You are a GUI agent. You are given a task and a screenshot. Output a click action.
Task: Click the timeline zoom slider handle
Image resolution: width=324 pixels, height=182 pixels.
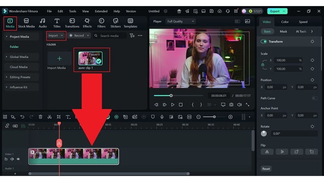point(214,117)
